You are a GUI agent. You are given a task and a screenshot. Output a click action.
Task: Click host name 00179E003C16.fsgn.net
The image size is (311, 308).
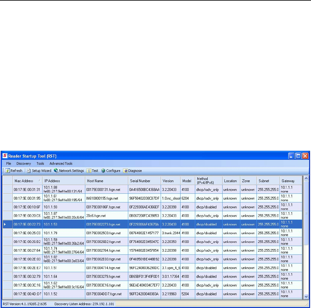coord(107,285)
